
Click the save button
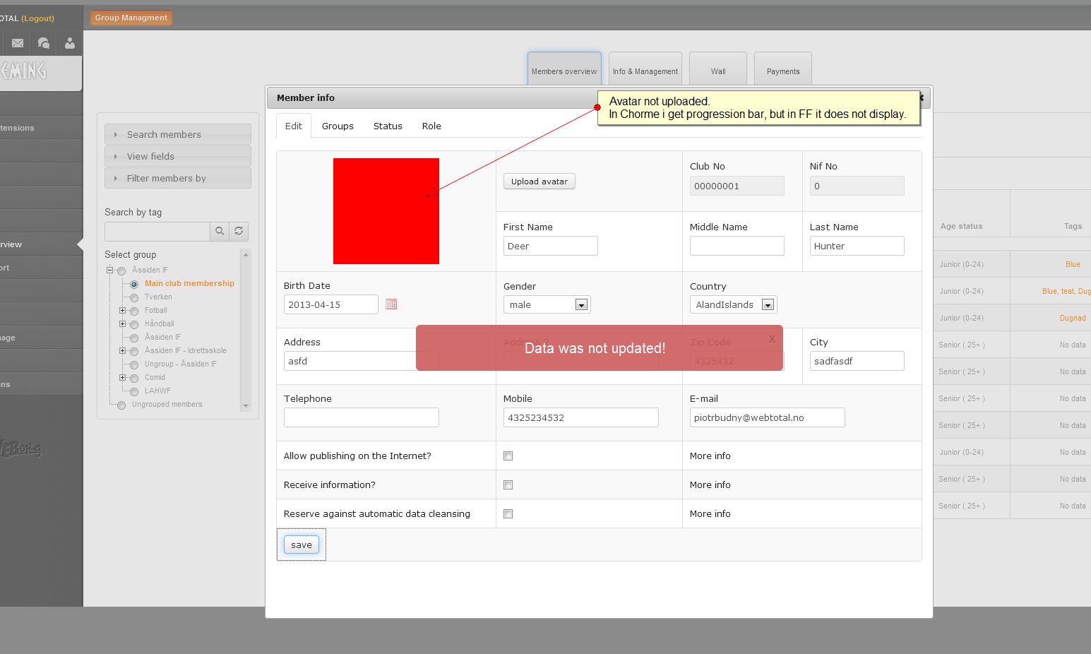(x=302, y=545)
